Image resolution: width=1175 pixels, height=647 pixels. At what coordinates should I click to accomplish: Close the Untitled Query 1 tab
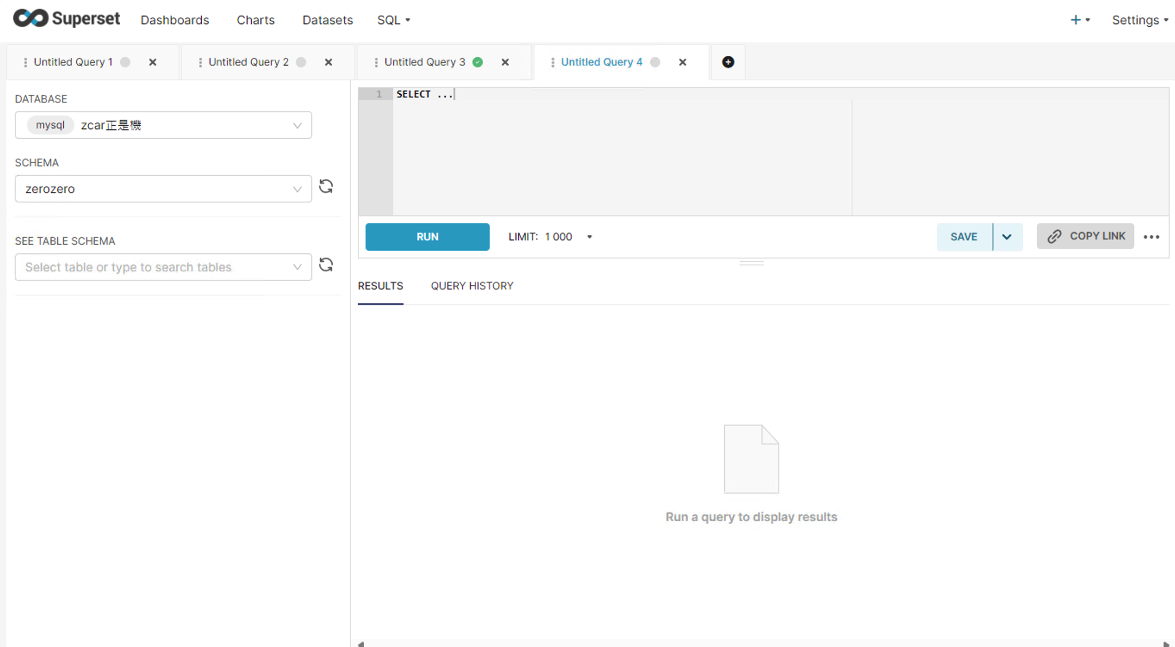pyautogui.click(x=153, y=62)
